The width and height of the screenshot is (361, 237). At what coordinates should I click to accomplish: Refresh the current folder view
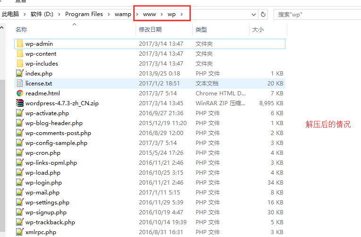[x=263, y=15]
